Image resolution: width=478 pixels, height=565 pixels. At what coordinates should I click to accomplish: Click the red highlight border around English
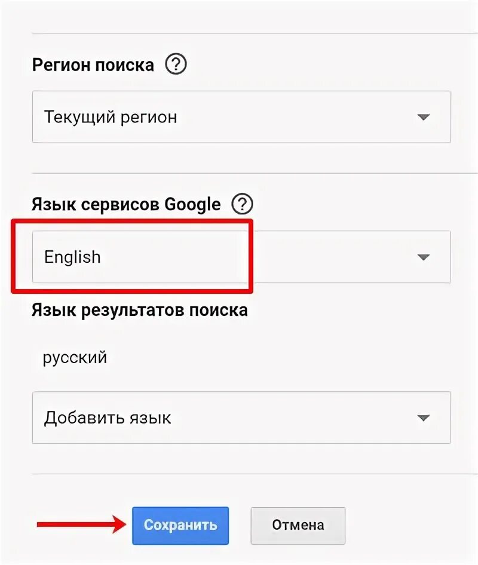point(131,221)
